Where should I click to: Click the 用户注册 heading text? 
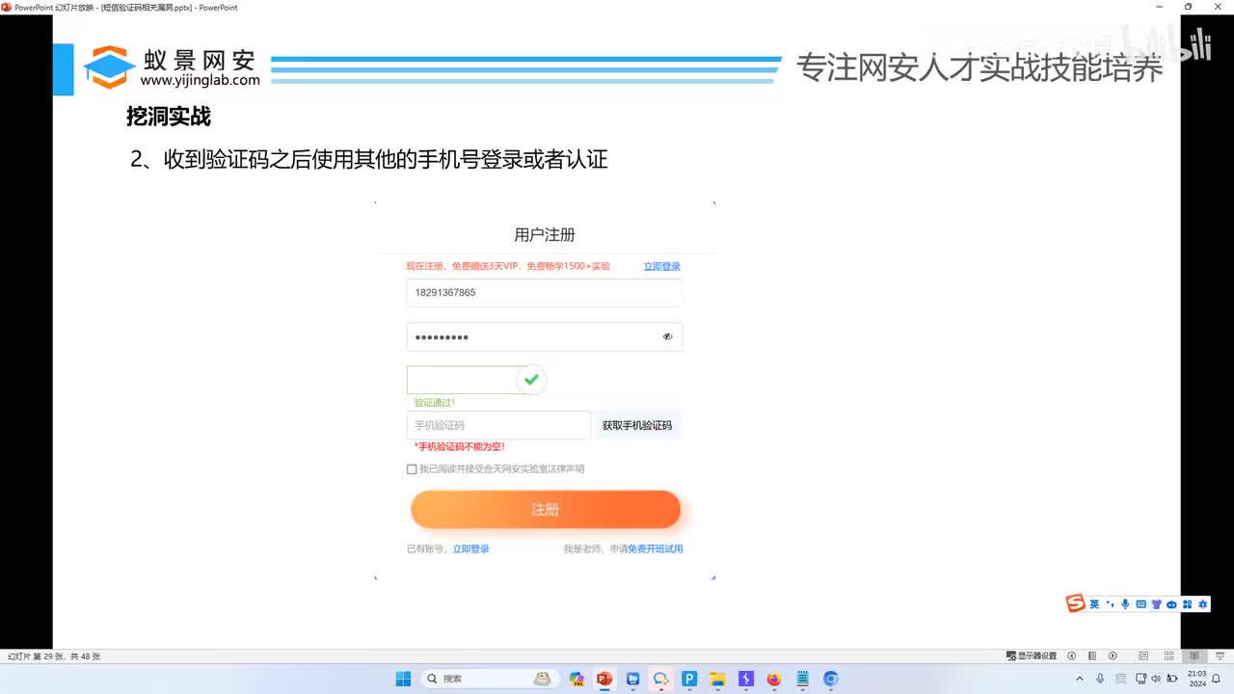click(545, 234)
